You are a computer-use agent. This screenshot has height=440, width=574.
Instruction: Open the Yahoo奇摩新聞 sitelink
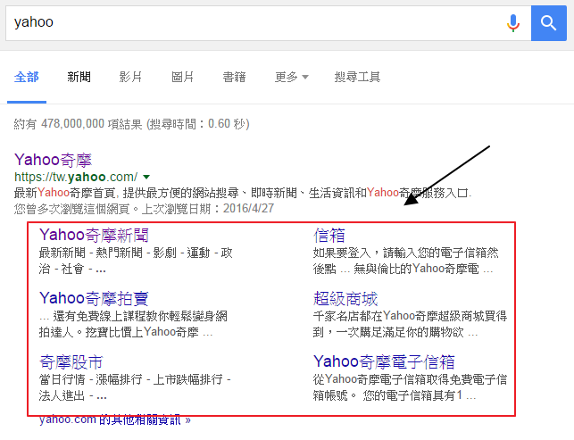pyautogui.click(x=94, y=235)
